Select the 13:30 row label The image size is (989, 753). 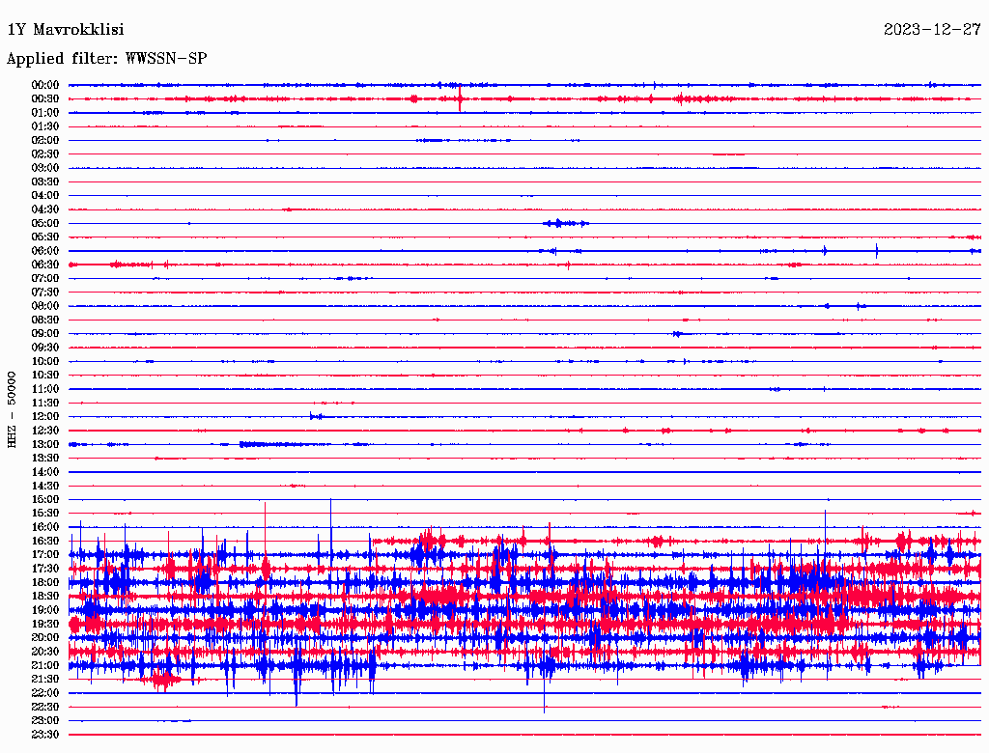(x=45, y=459)
